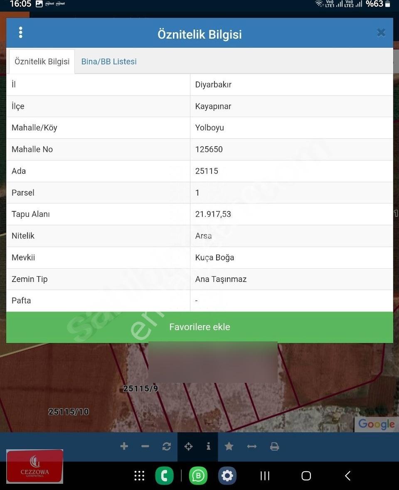Screen dimensions: 399x490
Task: Tap the gallery notification icon in status bar
Action: coord(39,4)
